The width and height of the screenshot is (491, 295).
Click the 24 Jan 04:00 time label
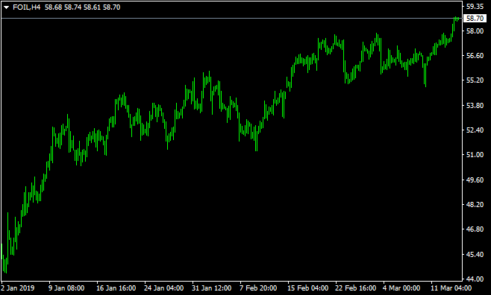click(x=163, y=288)
